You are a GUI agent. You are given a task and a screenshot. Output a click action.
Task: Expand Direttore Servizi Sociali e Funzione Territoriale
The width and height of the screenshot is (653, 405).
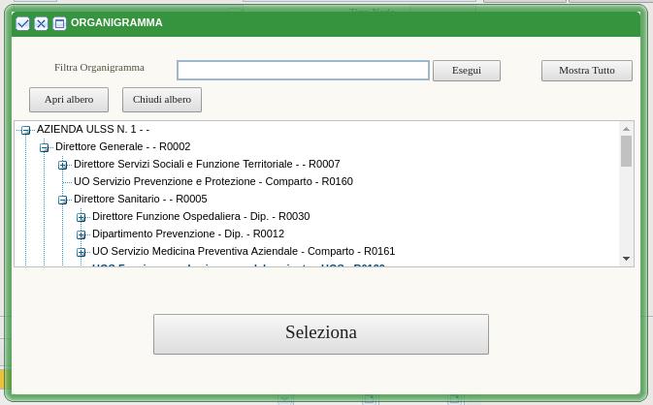63,165
